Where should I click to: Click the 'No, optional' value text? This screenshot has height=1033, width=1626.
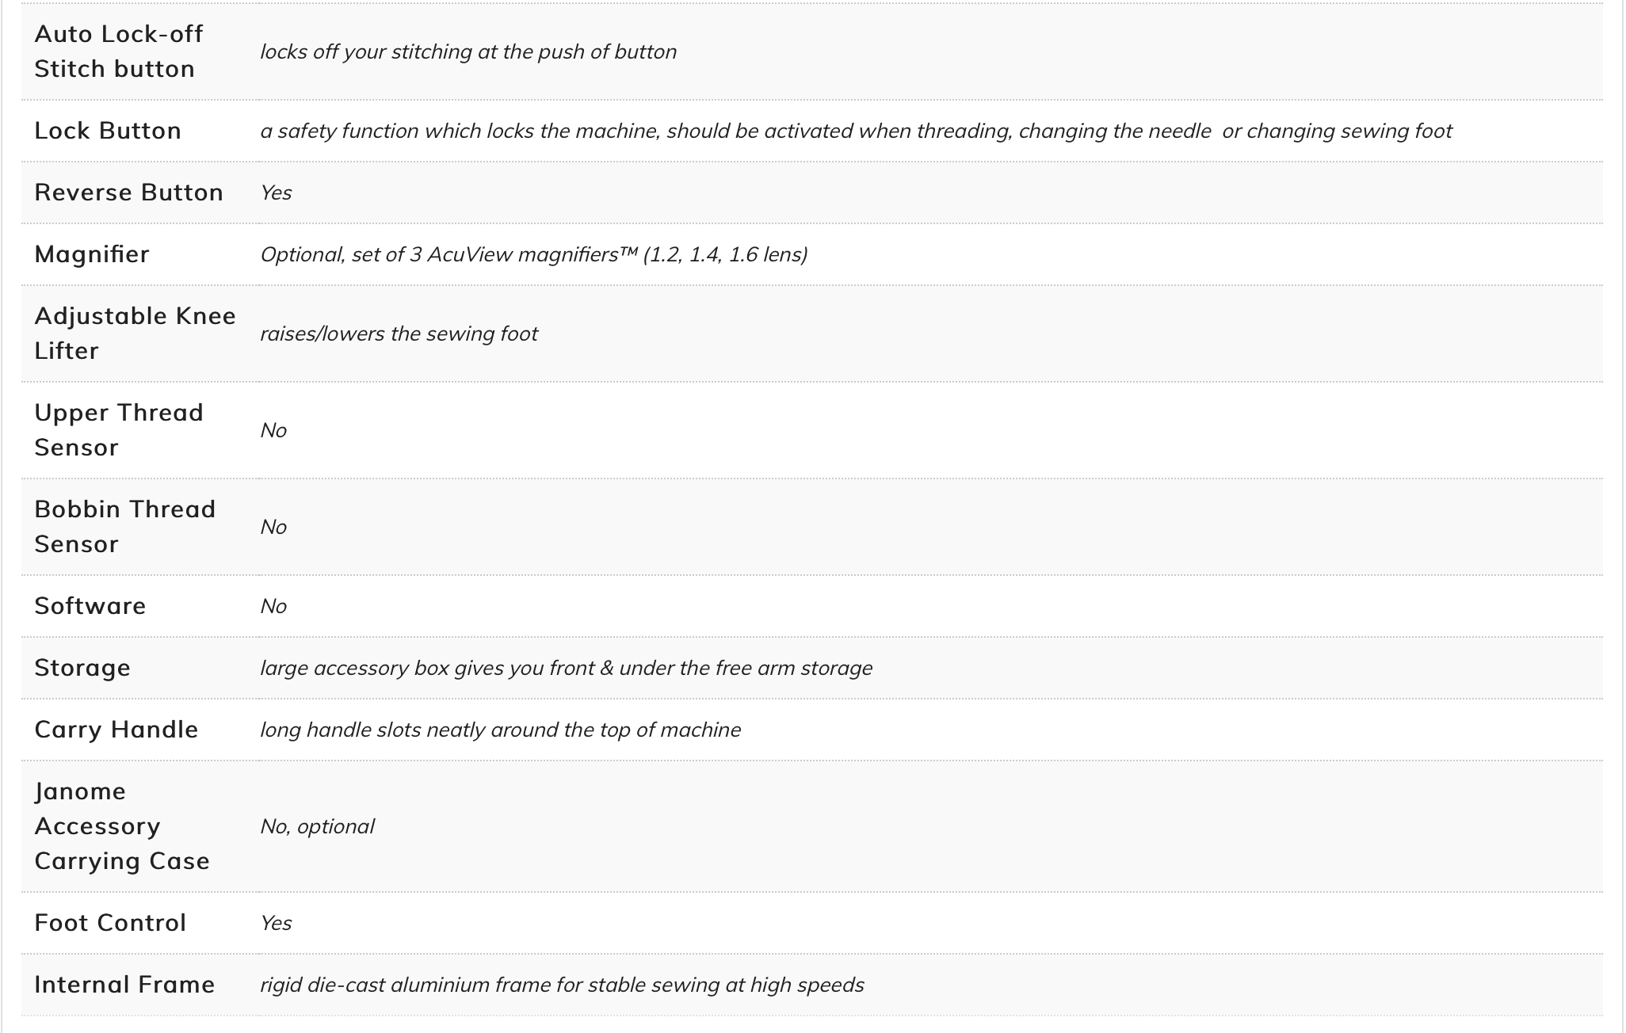tap(317, 826)
